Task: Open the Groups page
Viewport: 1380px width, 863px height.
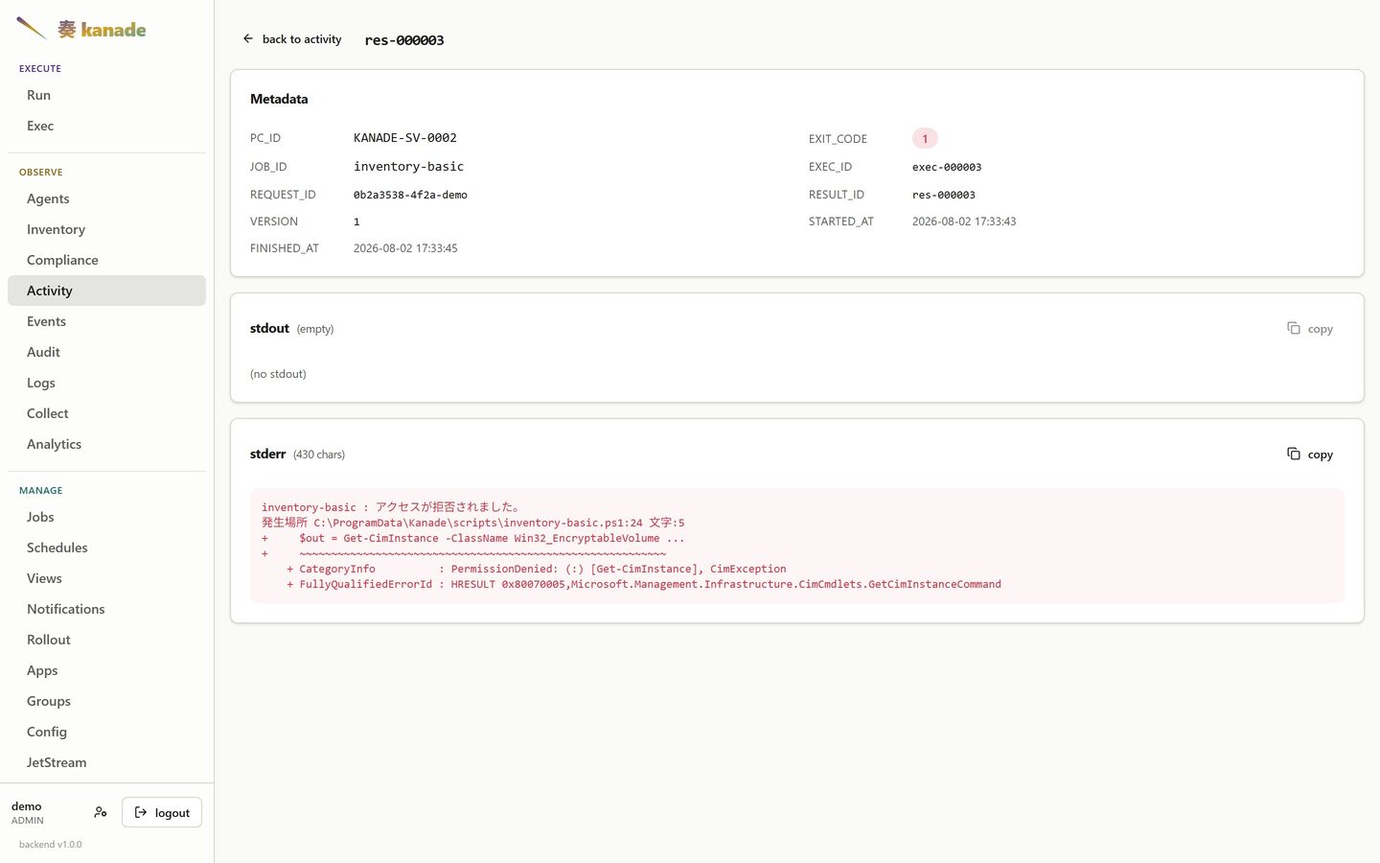Action: 106,701
